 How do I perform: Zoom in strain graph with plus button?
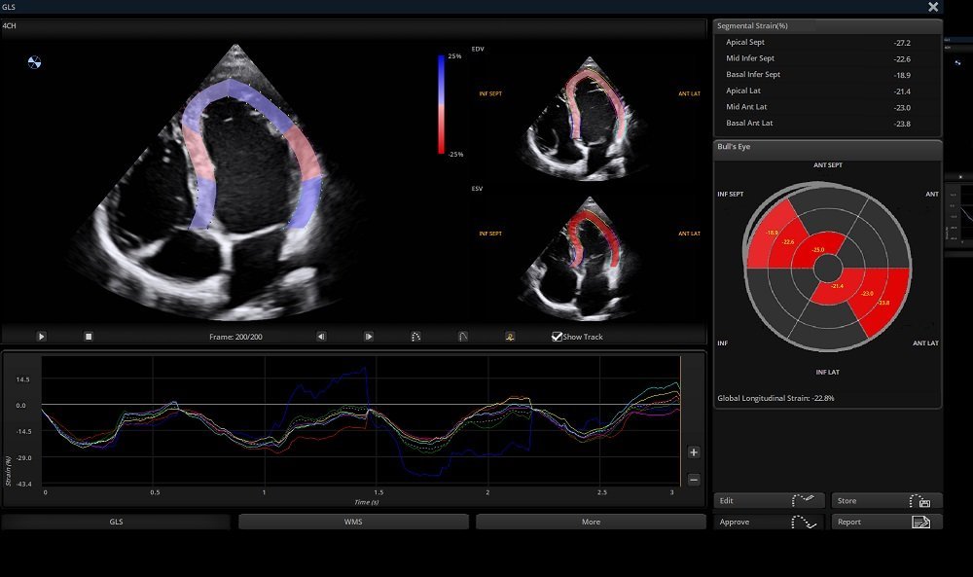click(694, 452)
